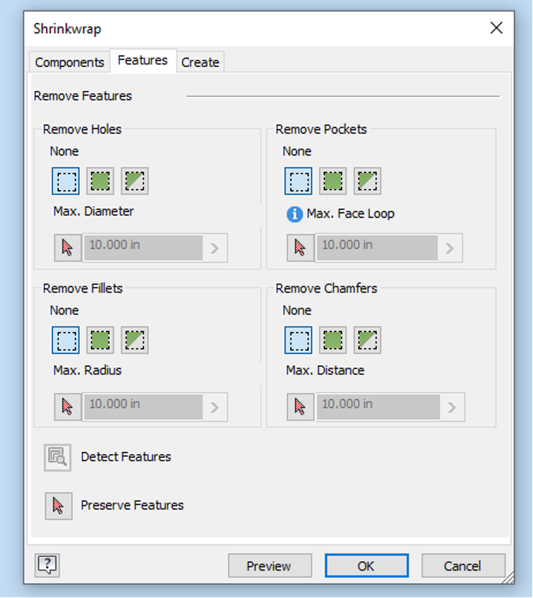Select 'All' holes removal option icon

pyautogui.click(x=100, y=181)
